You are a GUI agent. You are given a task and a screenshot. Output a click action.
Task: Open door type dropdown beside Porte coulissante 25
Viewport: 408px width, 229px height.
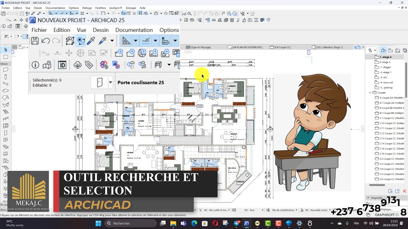coord(111,82)
